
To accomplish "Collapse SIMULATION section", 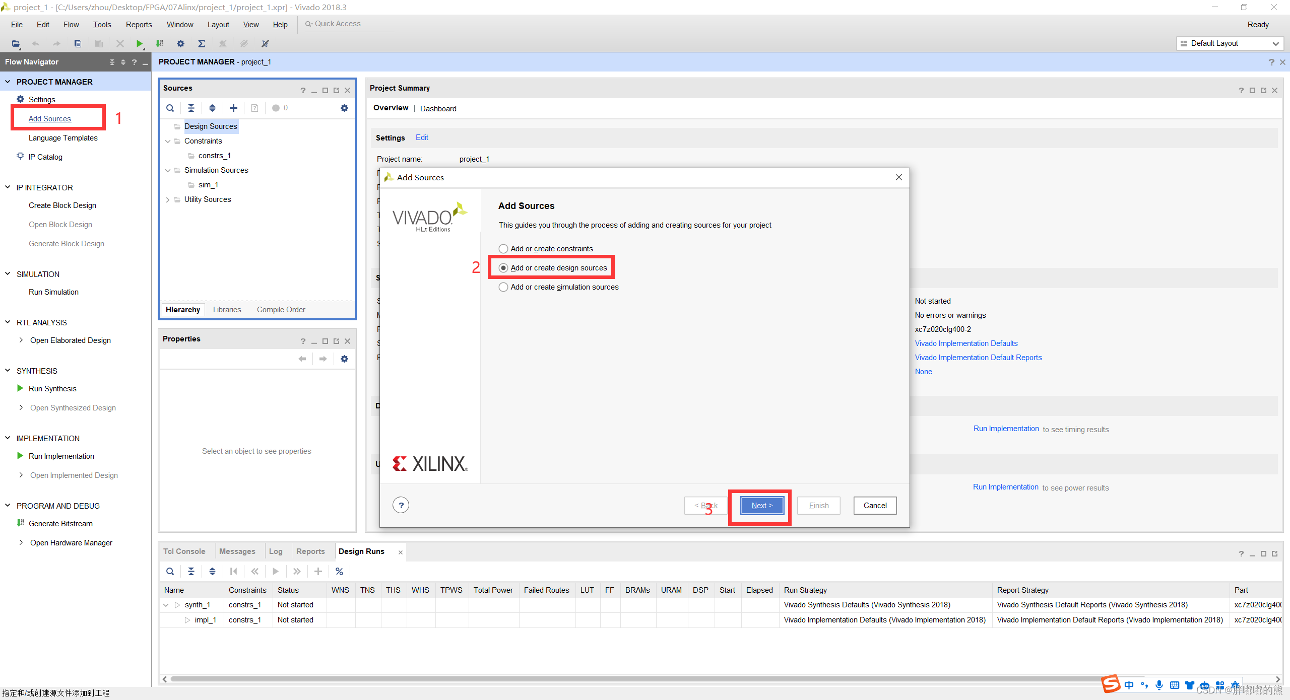I will pos(8,274).
